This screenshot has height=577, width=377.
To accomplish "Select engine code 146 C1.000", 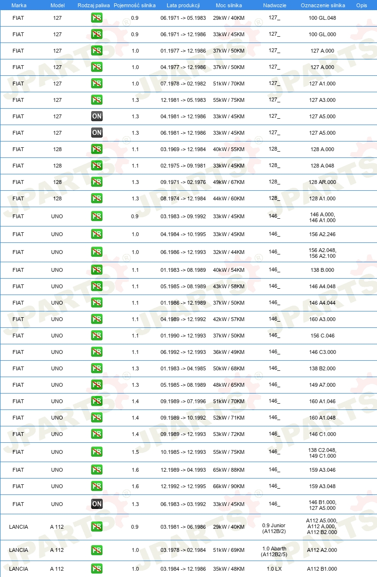I will [x=322, y=434].
